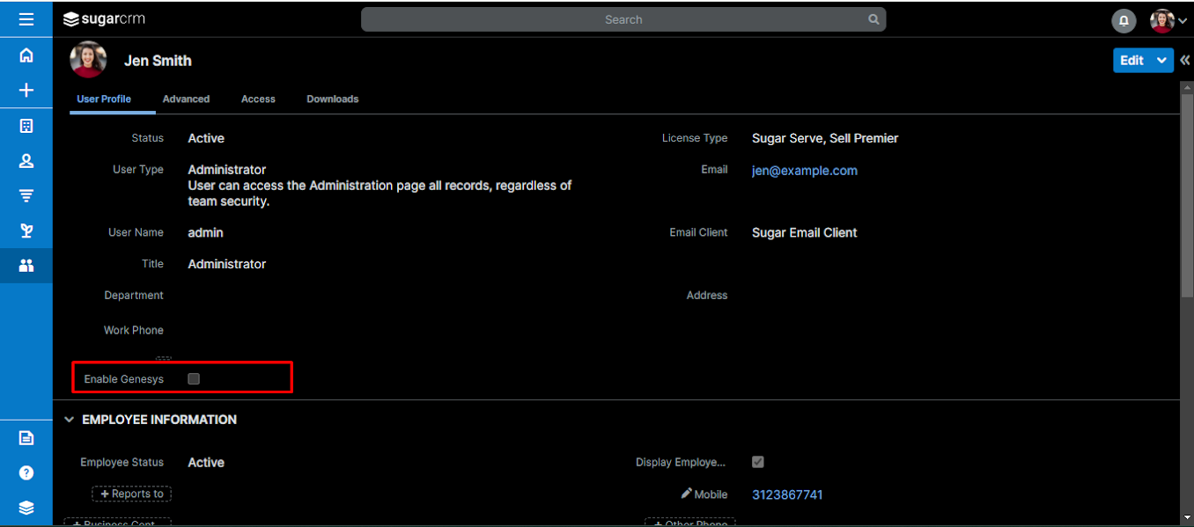Viewport: 1194px width, 527px height.
Task: Click the Address field label
Action: (707, 296)
